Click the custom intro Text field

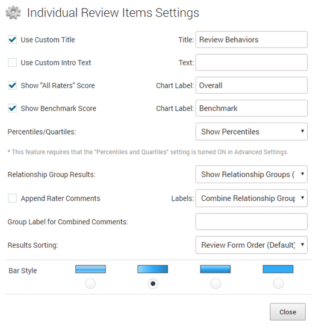(x=252, y=63)
